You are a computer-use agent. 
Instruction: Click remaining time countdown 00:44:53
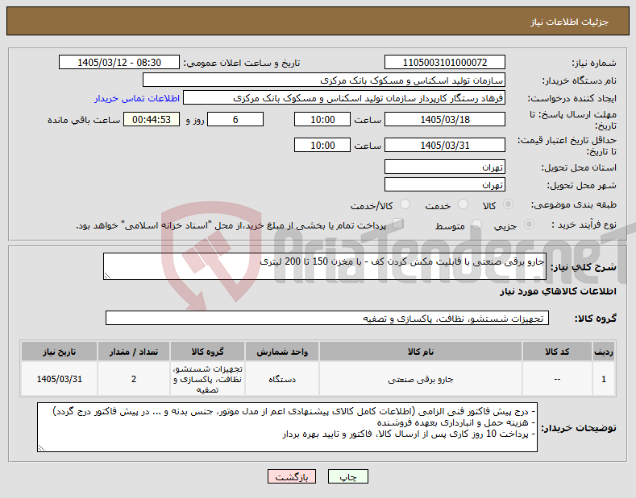click(x=152, y=119)
